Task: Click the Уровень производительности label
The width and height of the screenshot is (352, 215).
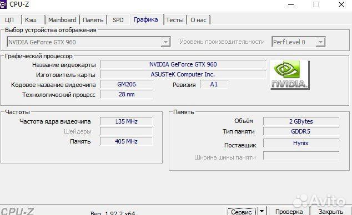Action: tap(222, 42)
